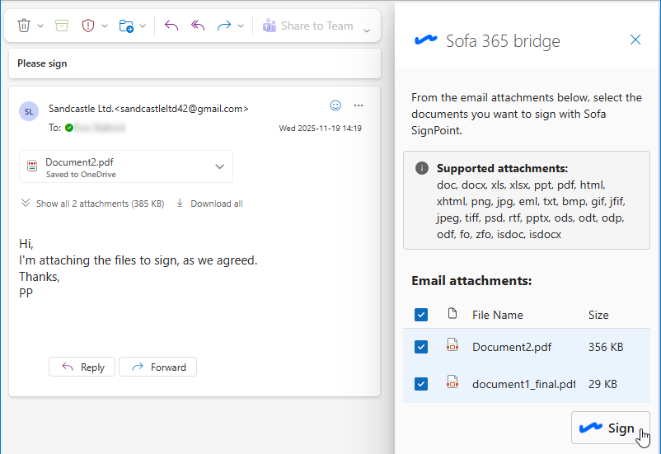
Task: Click the Reply button below the message
Action: tap(82, 367)
